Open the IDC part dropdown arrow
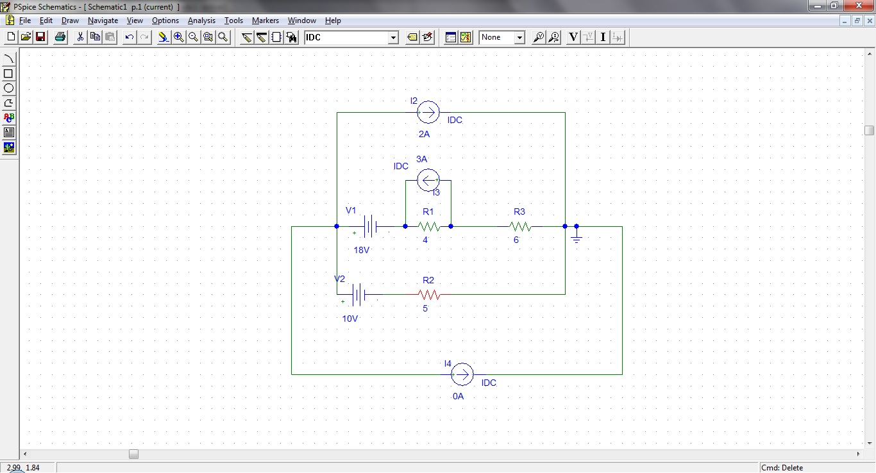 coord(393,38)
